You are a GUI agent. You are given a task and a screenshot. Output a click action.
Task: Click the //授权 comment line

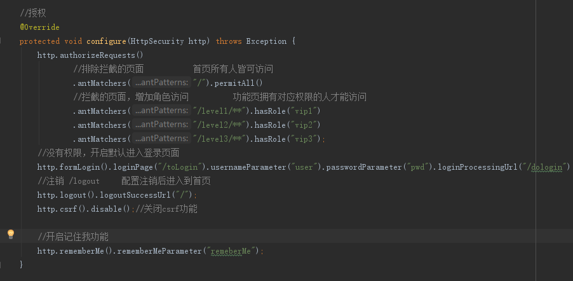click(x=33, y=13)
